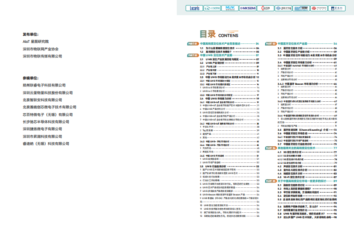Click the PART 01 badge
Image resolution: width=354 pixels, height=240 pixels.
[192, 43]
